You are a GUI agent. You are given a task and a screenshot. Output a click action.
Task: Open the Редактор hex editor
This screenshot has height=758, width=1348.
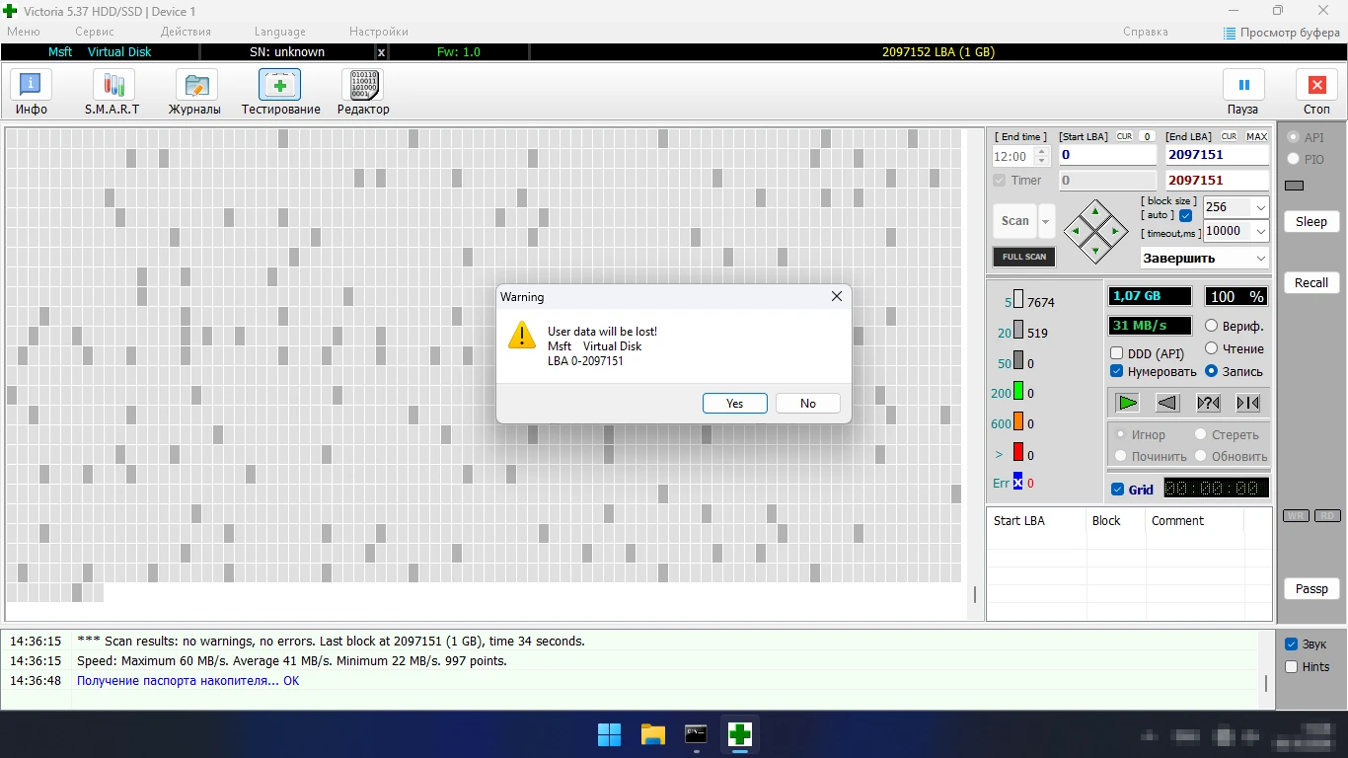coord(363,93)
